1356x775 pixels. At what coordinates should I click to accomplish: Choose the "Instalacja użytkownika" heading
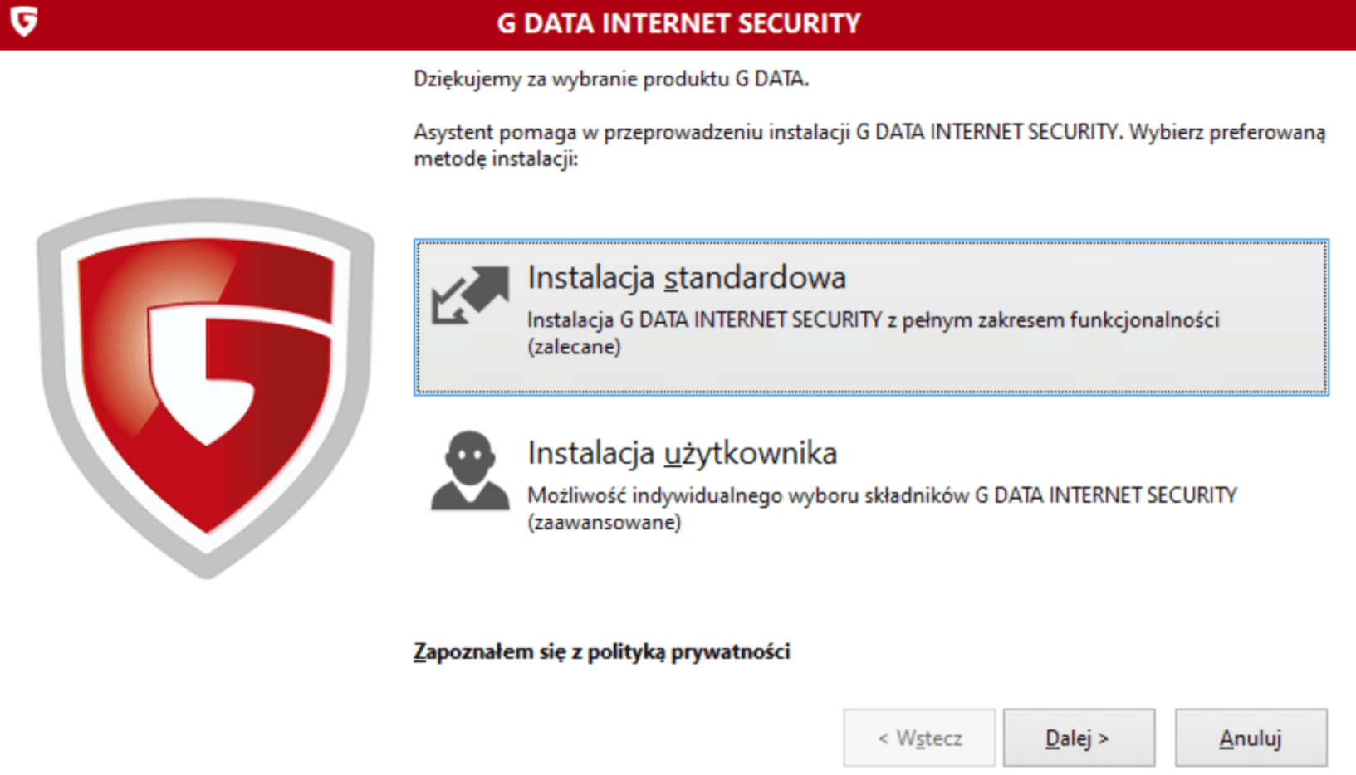(683, 453)
